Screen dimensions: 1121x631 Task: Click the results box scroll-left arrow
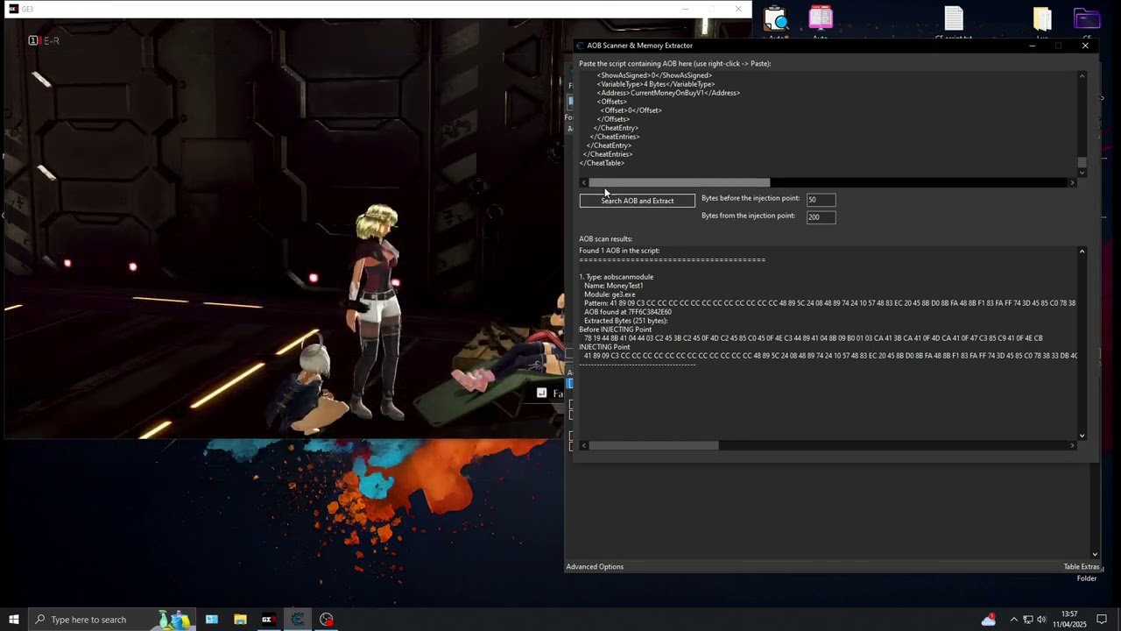(584, 445)
